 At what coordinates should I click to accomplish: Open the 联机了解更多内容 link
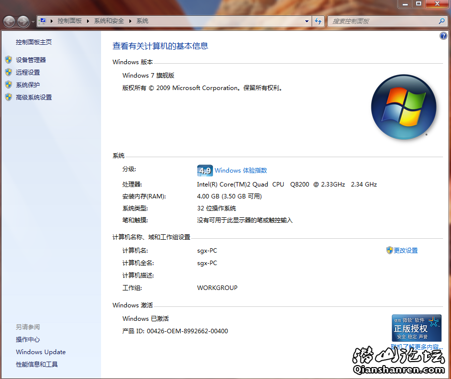coord(417,347)
